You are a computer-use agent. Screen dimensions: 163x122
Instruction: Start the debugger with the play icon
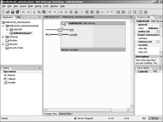click(x=82, y=12)
